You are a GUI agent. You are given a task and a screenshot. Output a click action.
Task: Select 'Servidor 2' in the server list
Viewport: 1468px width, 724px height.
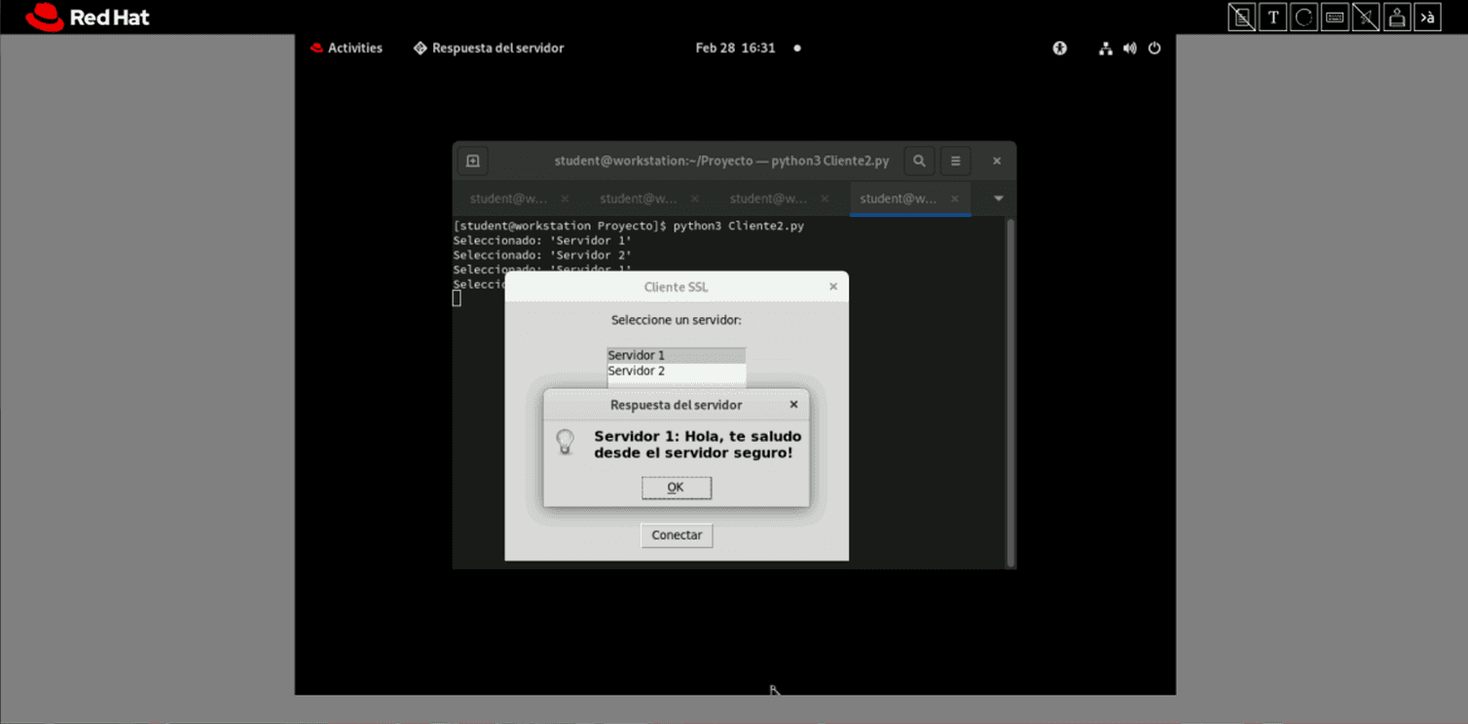677,371
